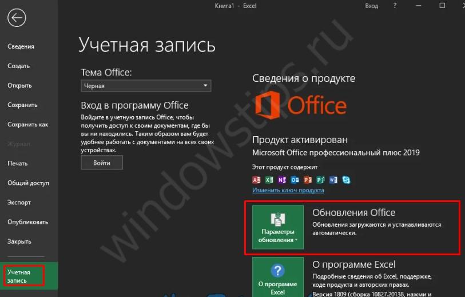465x297 pixels.
Task: Select Экспорт in the sidebar
Action: tap(19, 203)
